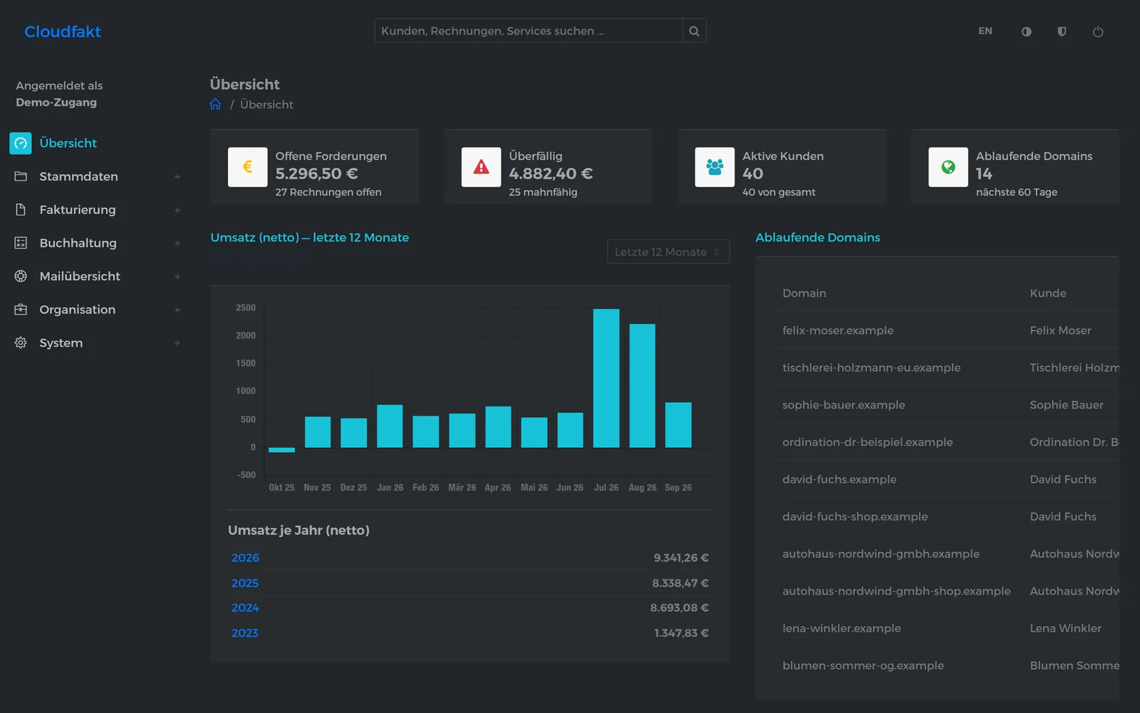This screenshot has width=1140, height=713.
Task: Open the 2024 revenue year link
Action: (245, 607)
